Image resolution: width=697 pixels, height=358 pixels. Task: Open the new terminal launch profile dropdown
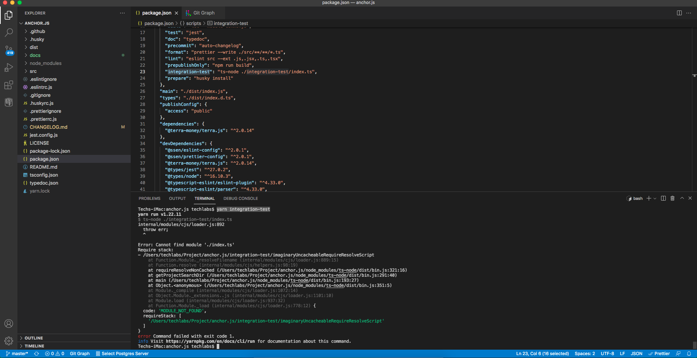pos(655,198)
